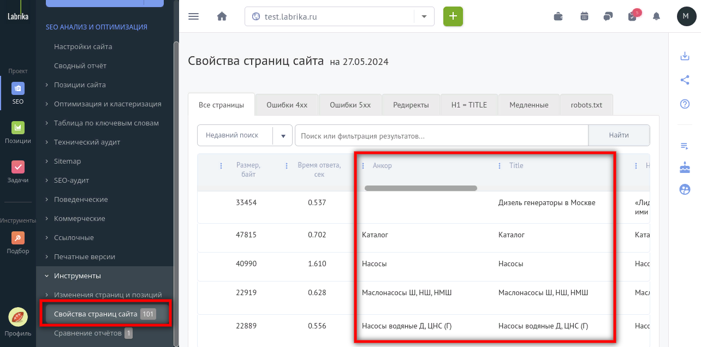This screenshot has height=347, width=701.
Task: Open column menu dots for Title
Action: coord(500,166)
